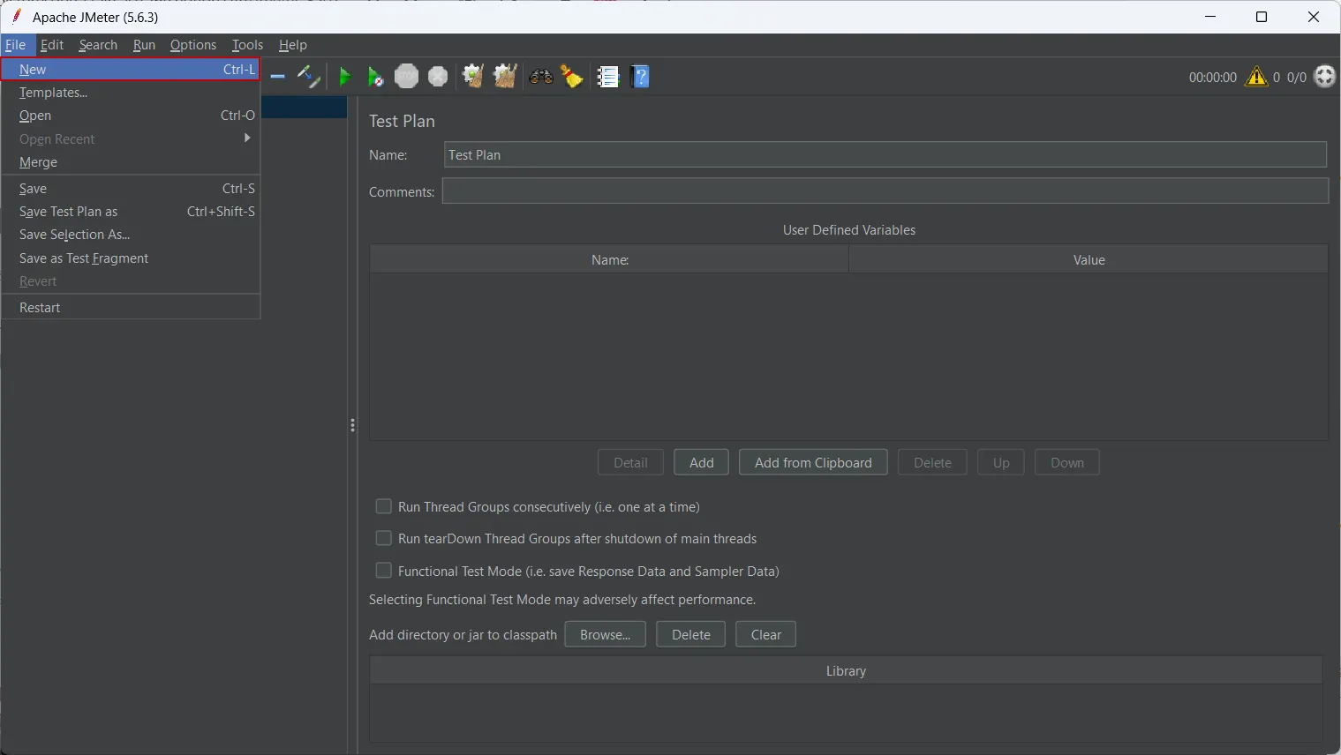Click the Add variable button
1341x755 pixels.
click(x=702, y=462)
